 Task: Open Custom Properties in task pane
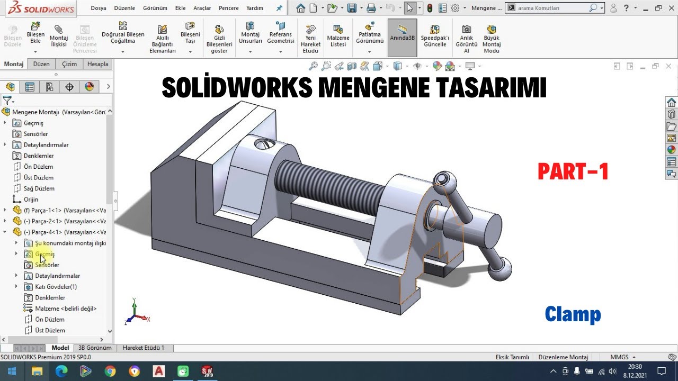(x=671, y=161)
